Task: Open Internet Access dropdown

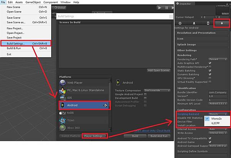Action: [x=218, y=129]
